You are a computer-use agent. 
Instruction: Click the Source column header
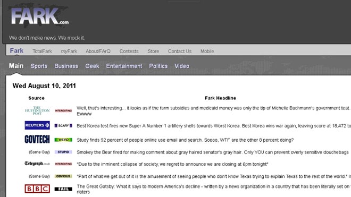37,98
